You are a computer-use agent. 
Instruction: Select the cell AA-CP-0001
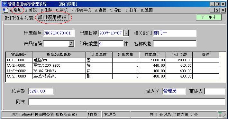tap(19, 60)
